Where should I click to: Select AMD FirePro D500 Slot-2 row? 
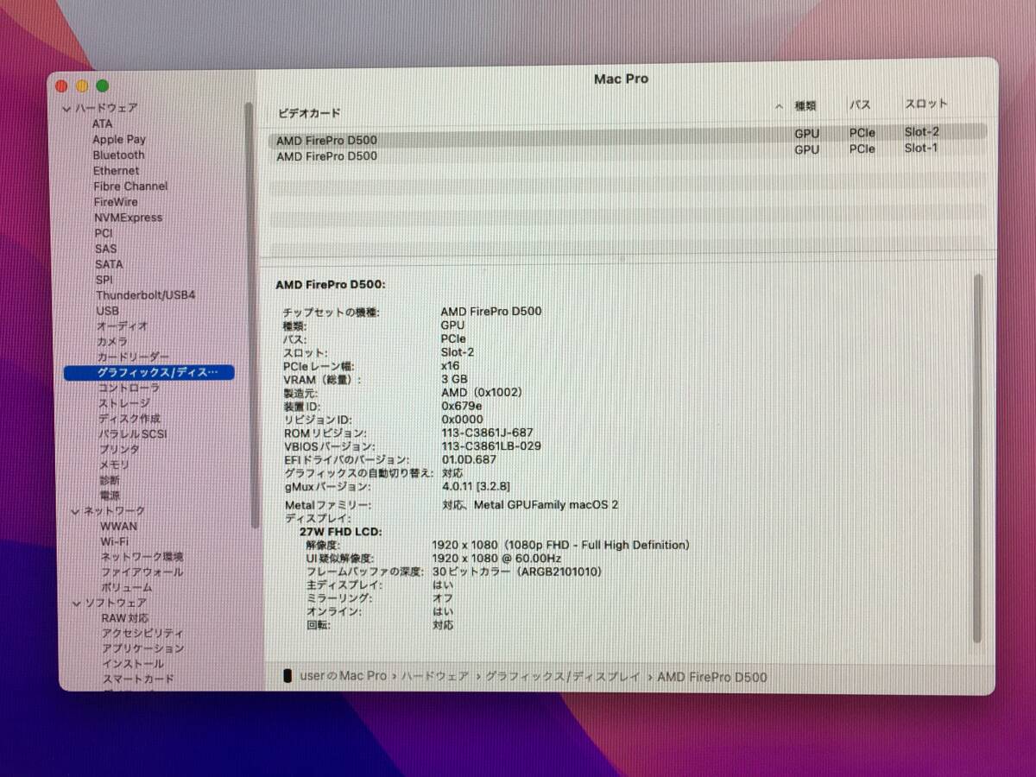[628, 137]
